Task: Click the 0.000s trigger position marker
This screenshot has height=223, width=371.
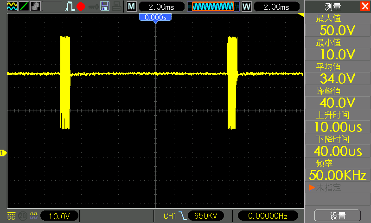Action: tap(155, 18)
